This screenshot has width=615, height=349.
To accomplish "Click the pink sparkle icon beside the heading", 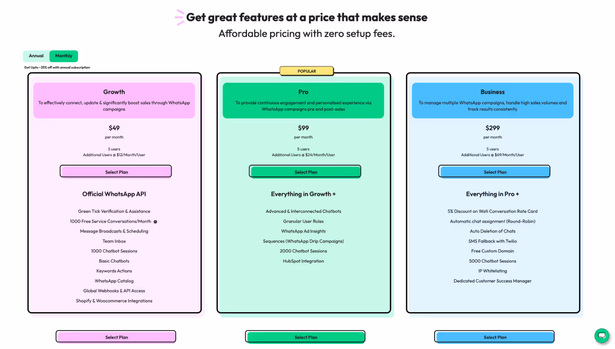I will pyautogui.click(x=179, y=17).
